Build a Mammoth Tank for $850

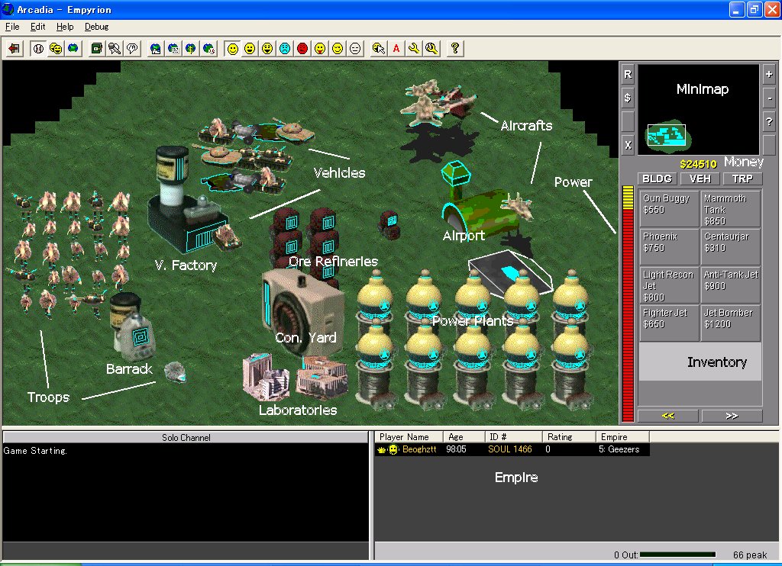(x=731, y=208)
